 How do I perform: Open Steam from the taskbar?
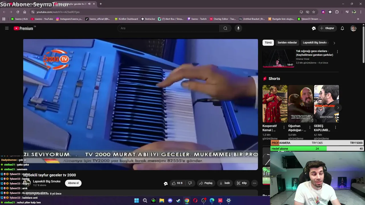pos(178,200)
